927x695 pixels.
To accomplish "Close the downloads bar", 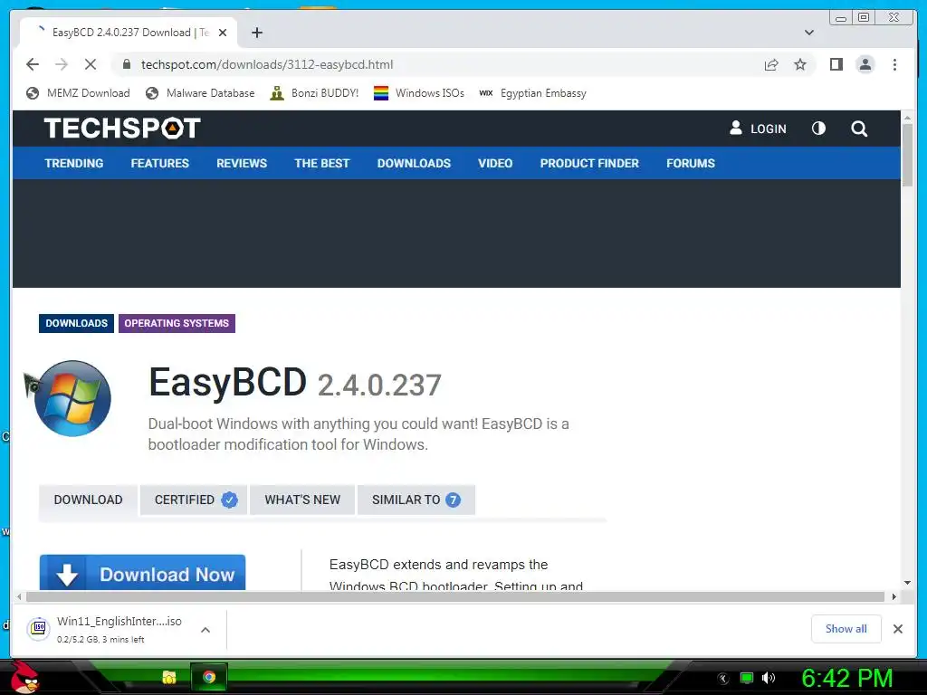I will 897,629.
